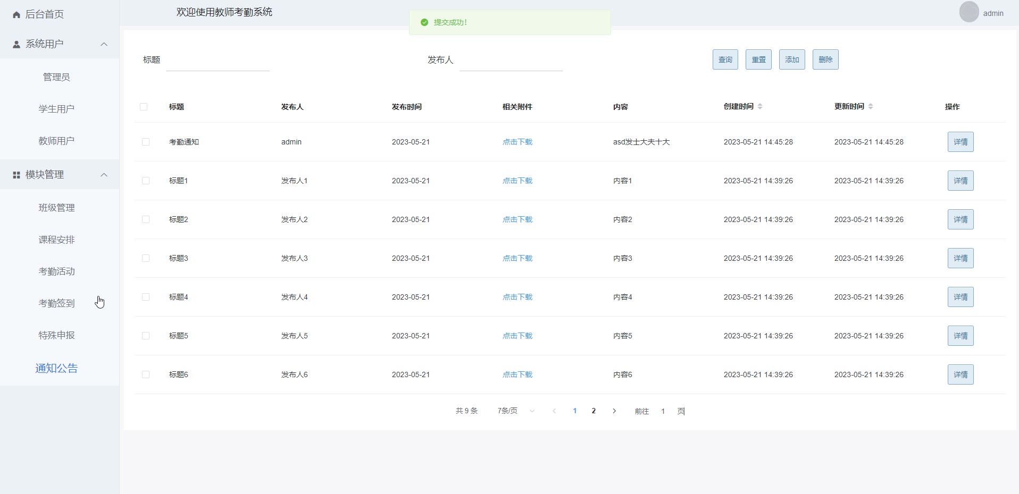The width and height of the screenshot is (1019, 494).
Task: Open 考勤签到 in the sidebar
Action: point(56,303)
